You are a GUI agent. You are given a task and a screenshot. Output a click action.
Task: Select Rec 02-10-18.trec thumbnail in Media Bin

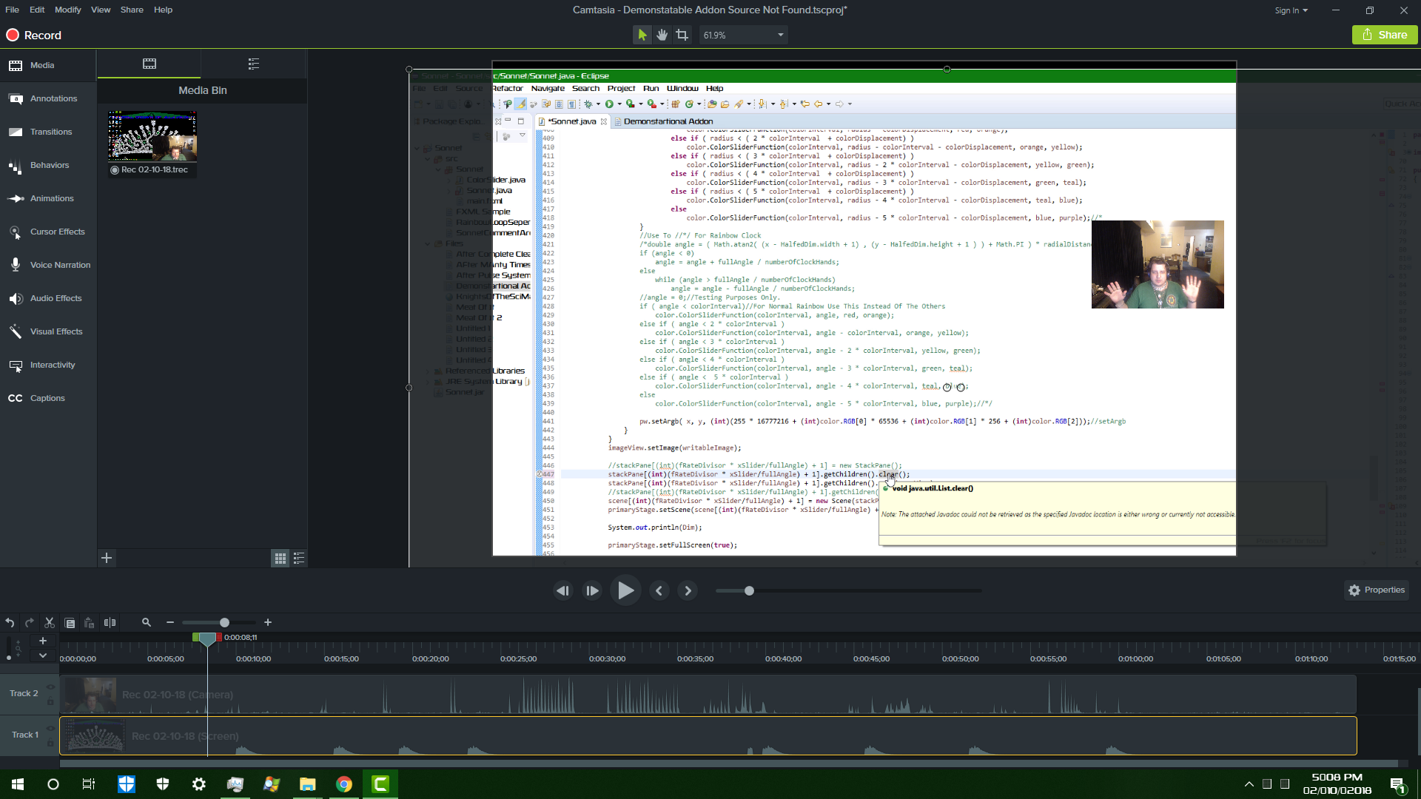pyautogui.click(x=152, y=137)
